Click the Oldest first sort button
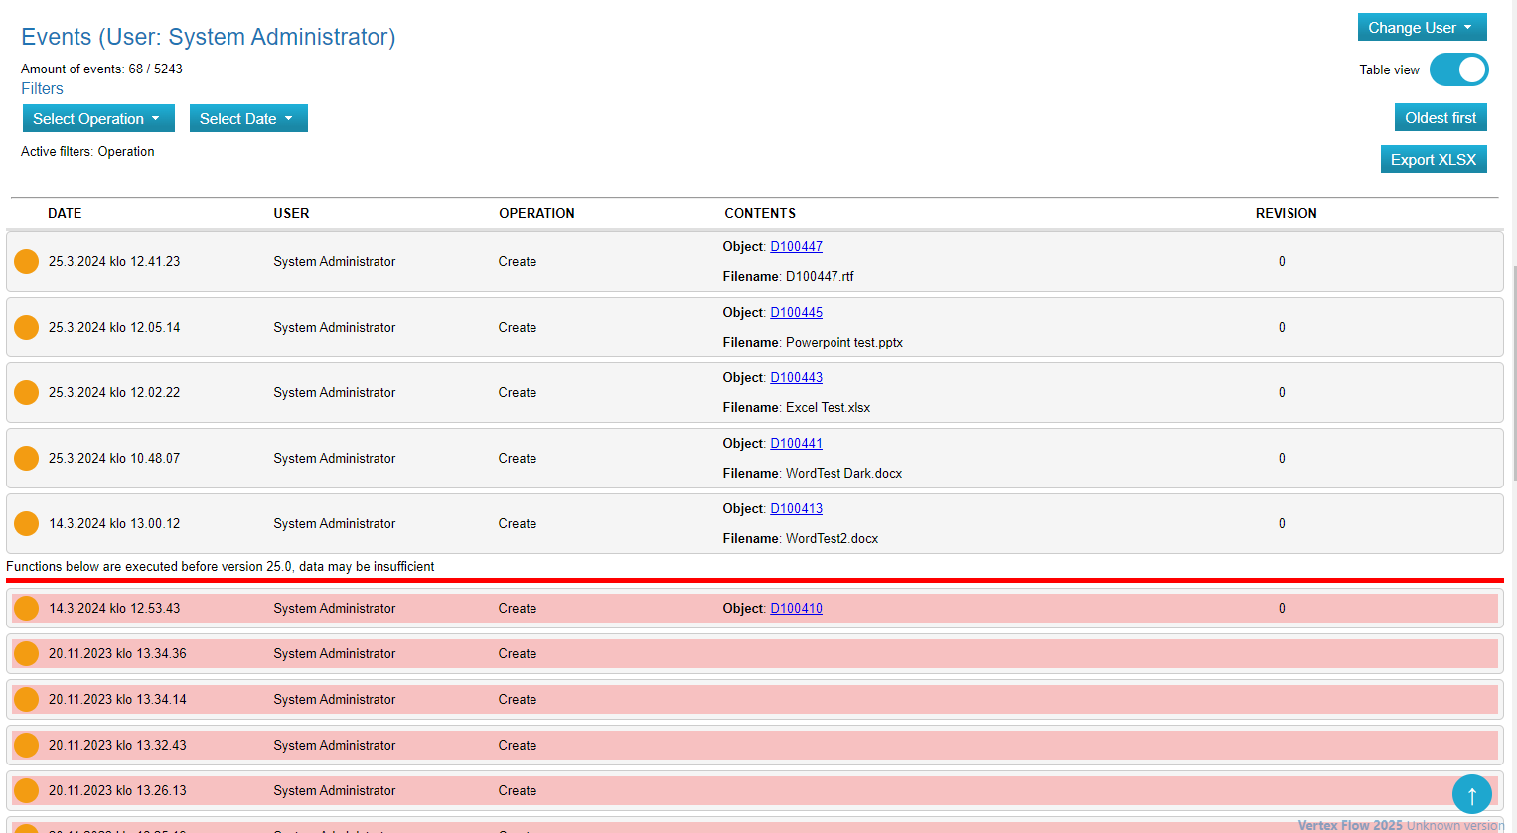The height and width of the screenshot is (833, 1517). click(1440, 118)
